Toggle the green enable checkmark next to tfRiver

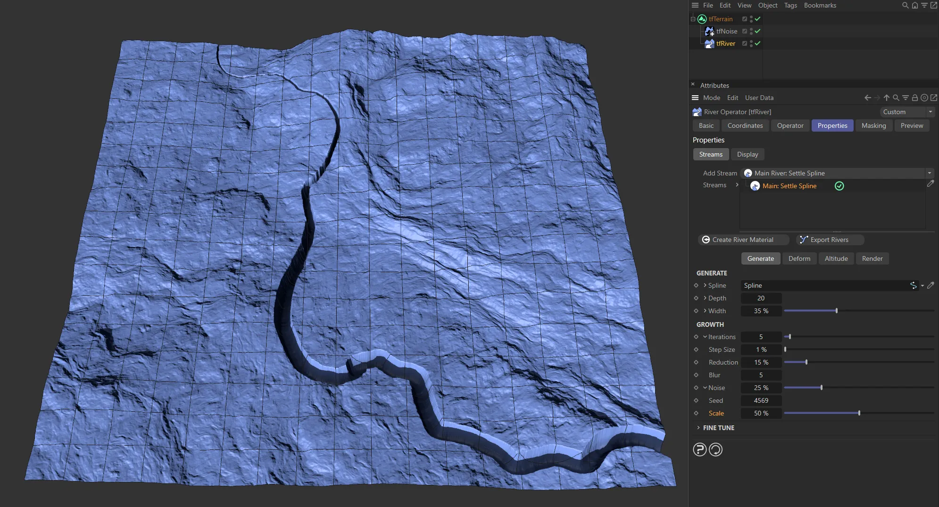point(757,43)
